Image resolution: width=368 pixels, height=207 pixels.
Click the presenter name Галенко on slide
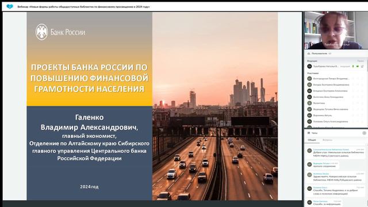(90, 117)
